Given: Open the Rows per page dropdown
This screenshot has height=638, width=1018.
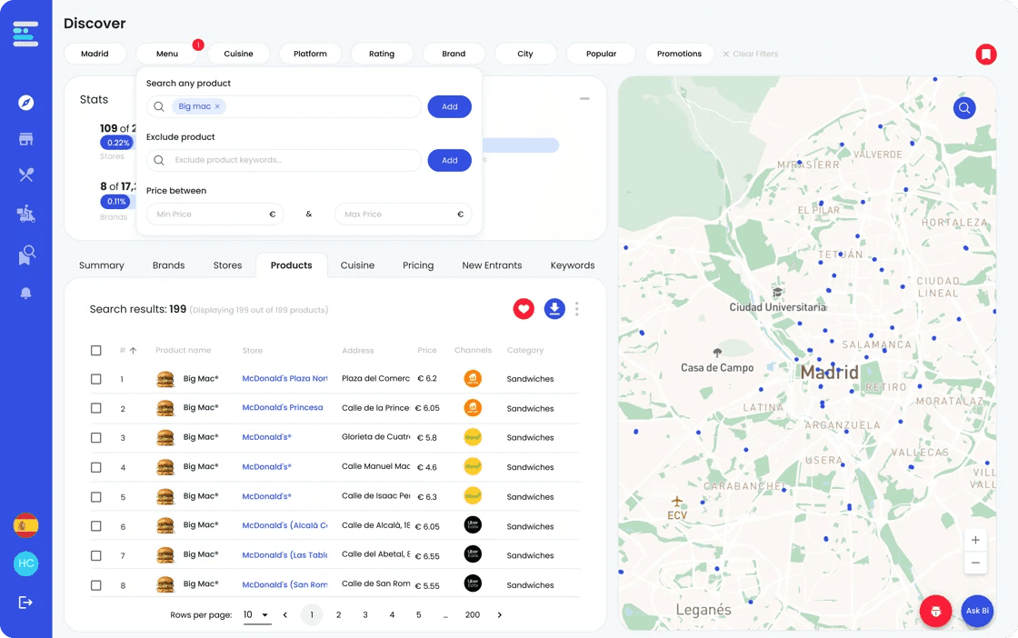Looking at the screenshot, I should [256, 615].
